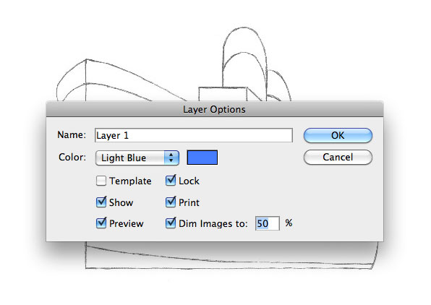Click the Layer Options title bar
Viewport: 431px width, 305px height.
tap(215, 109)
